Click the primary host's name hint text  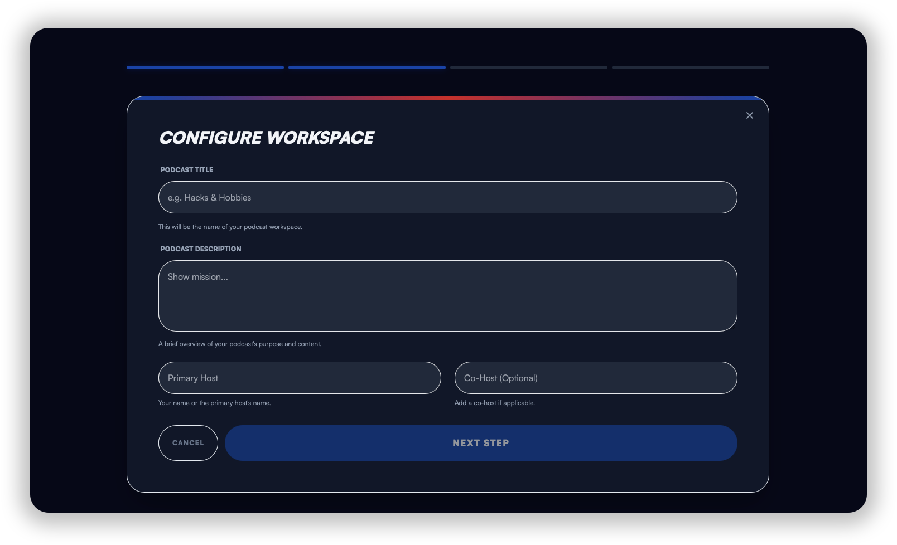(x=214, y=402)
